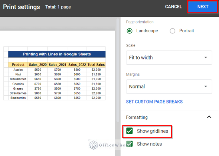The image size is (219, 156).
Task: Click the Blueberries row in preview table
Action: [x=18, y=98]
